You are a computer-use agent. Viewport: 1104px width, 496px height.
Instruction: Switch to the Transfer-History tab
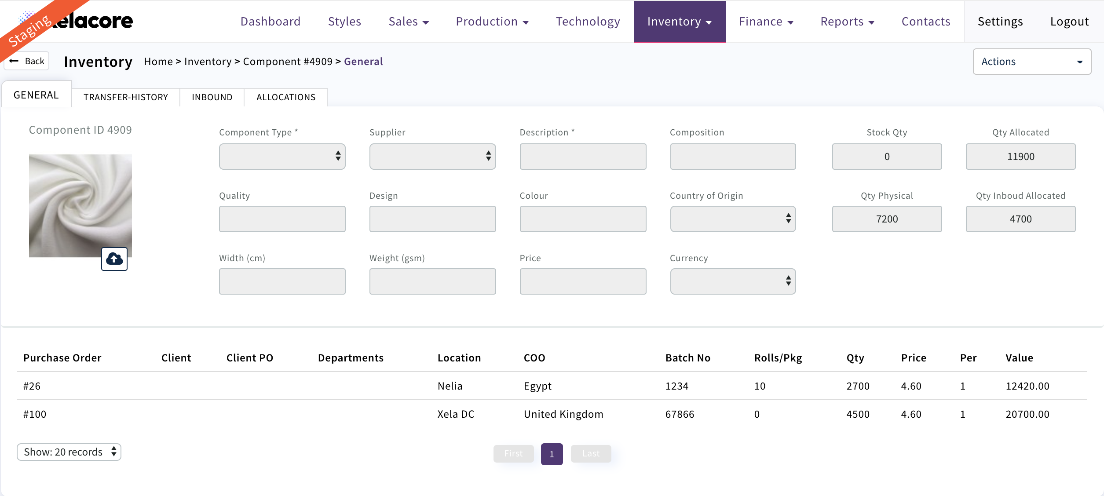coord(126,97)
